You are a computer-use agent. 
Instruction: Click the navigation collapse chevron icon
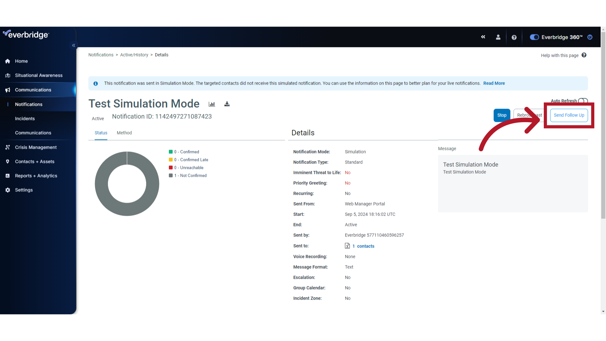pyautogui.click(x=73, y=45)
